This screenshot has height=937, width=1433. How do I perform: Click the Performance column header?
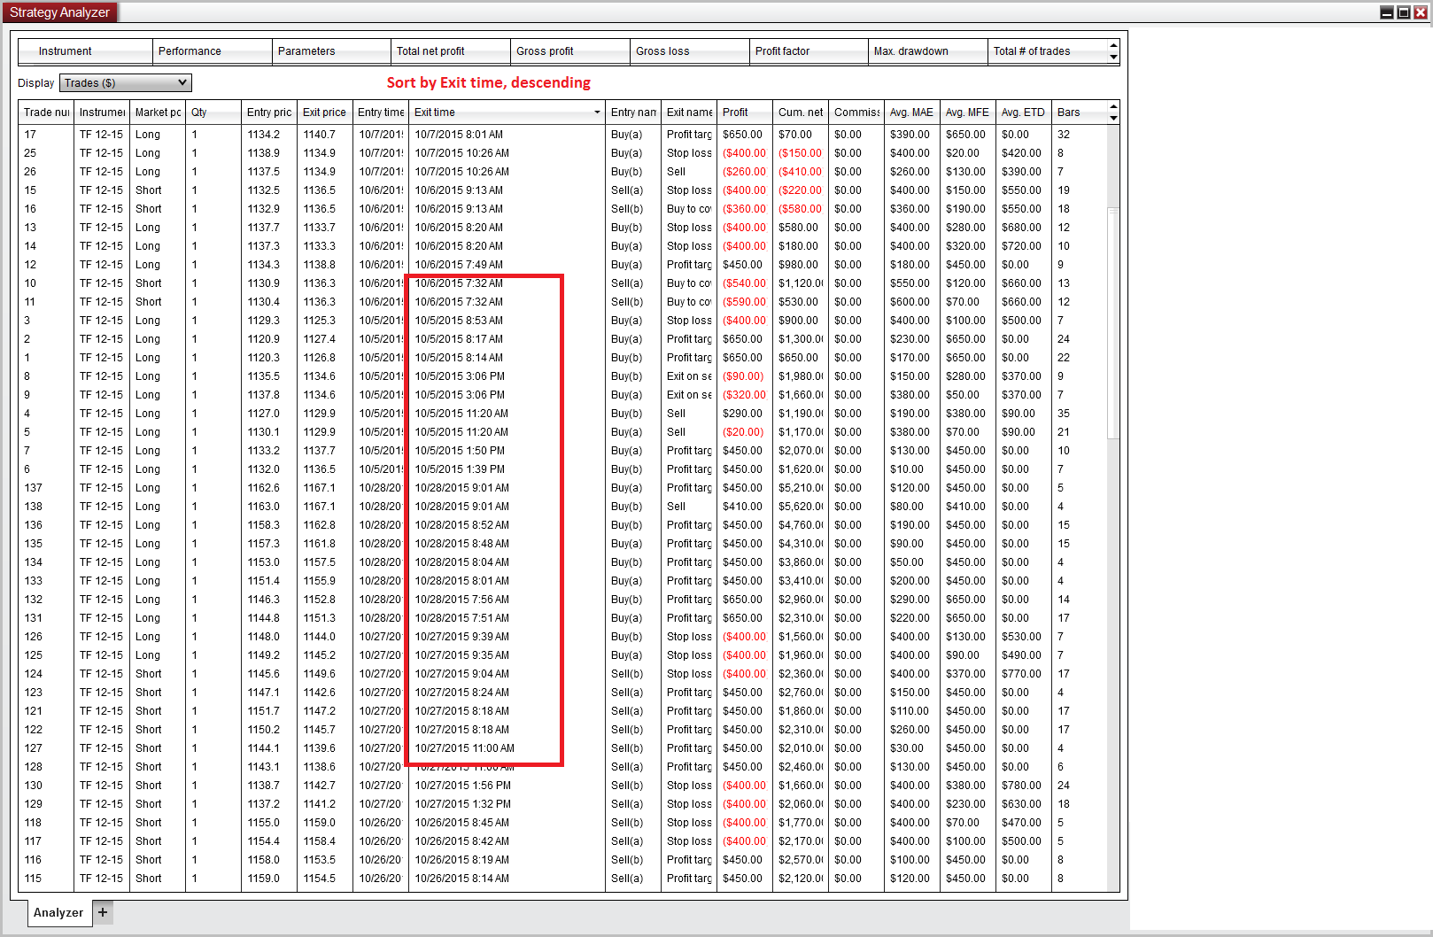click(x=213, y=51)
